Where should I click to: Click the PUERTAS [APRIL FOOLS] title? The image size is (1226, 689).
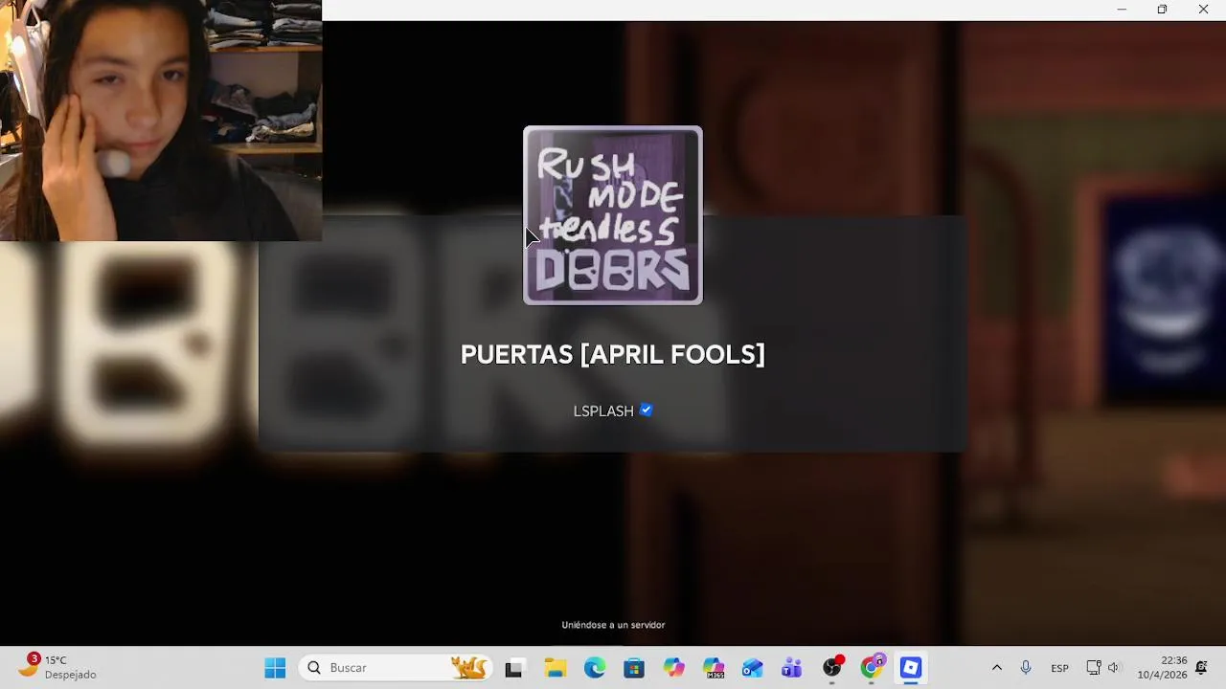613,354
